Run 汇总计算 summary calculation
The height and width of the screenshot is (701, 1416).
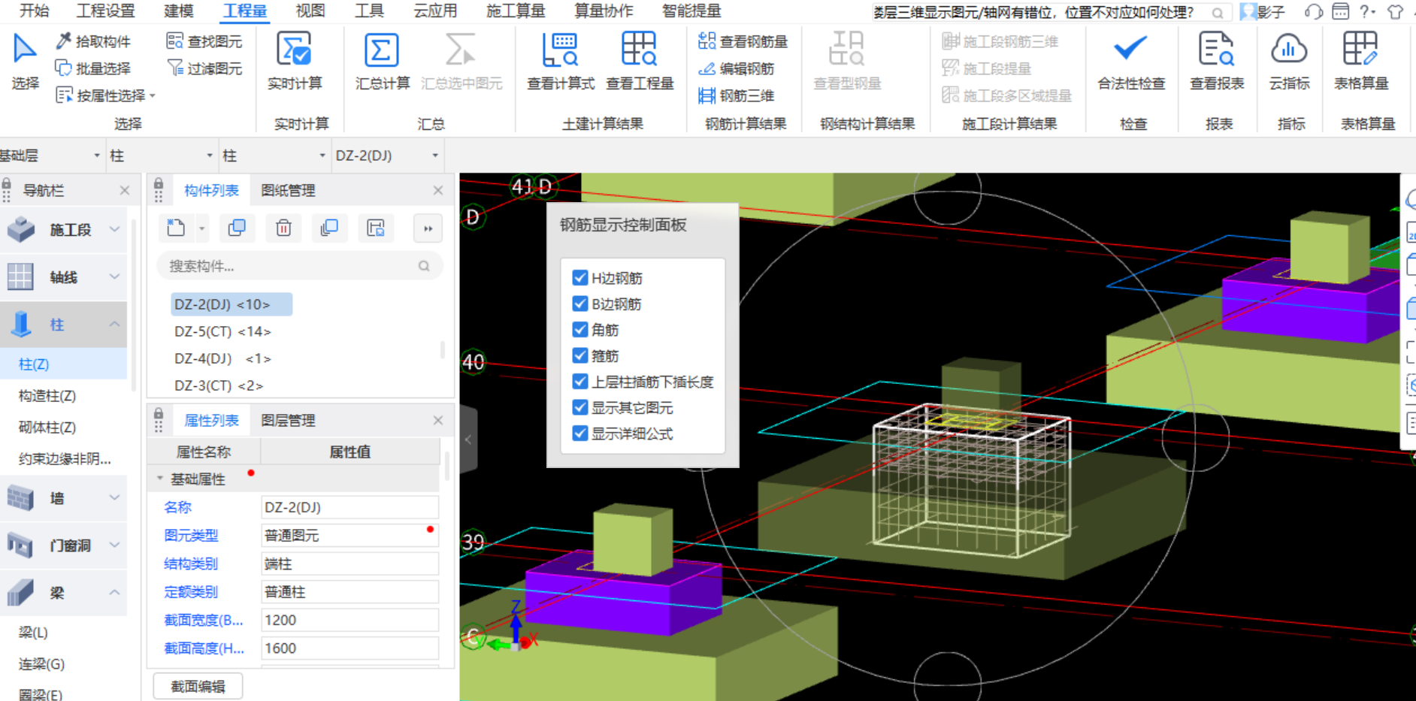(383, 60)
